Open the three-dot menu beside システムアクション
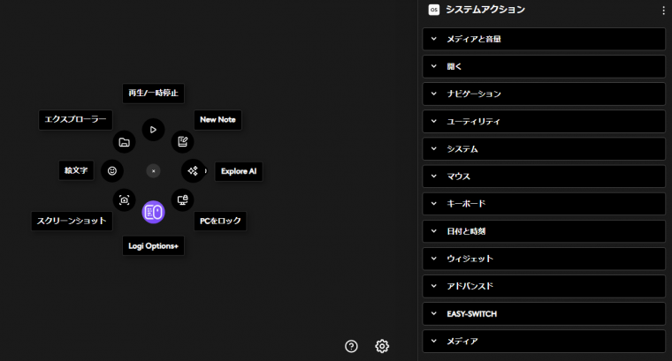672x361 pixels. point(663,11)
